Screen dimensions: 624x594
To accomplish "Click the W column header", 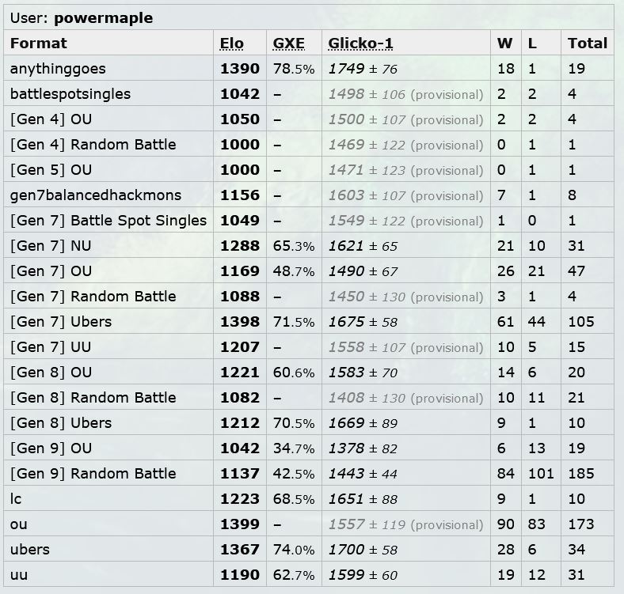I will coord(504,43).
